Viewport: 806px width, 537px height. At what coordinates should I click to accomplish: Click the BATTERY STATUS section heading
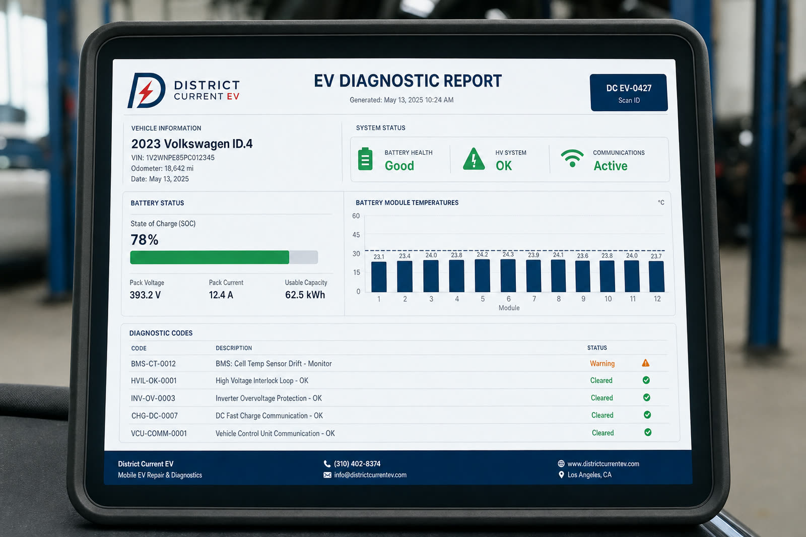click(x=157, y=203)
